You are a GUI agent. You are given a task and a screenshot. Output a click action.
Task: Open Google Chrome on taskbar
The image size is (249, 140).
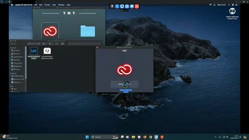[151, 137]
